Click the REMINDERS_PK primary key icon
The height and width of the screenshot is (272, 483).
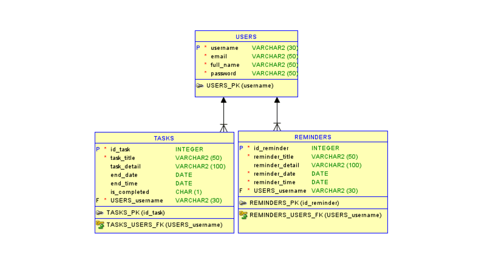(x=243, y=203)
